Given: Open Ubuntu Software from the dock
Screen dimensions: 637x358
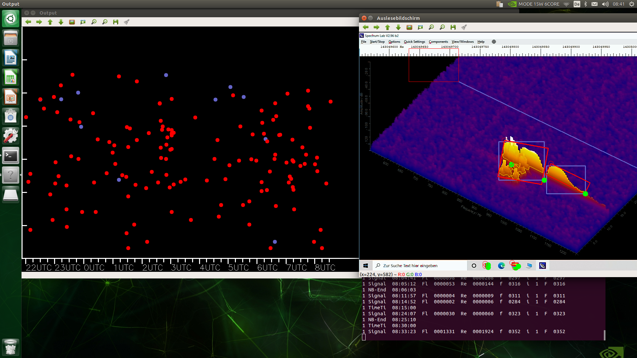Looking at the screenshot, I should tap(11, 117).
